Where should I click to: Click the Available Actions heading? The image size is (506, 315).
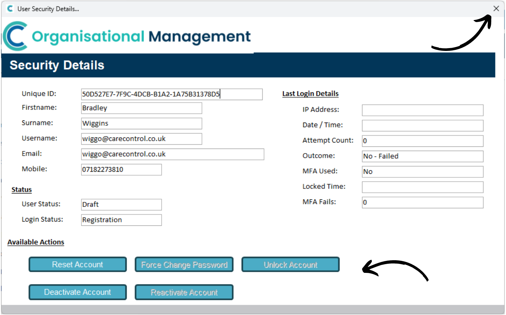[35, 242]
